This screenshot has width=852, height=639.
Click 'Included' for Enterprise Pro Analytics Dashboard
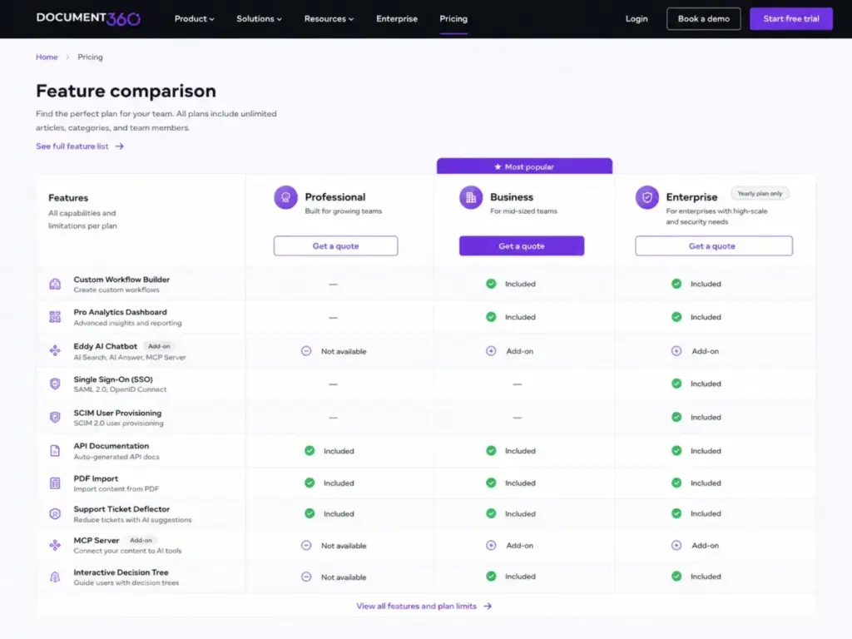706,317
